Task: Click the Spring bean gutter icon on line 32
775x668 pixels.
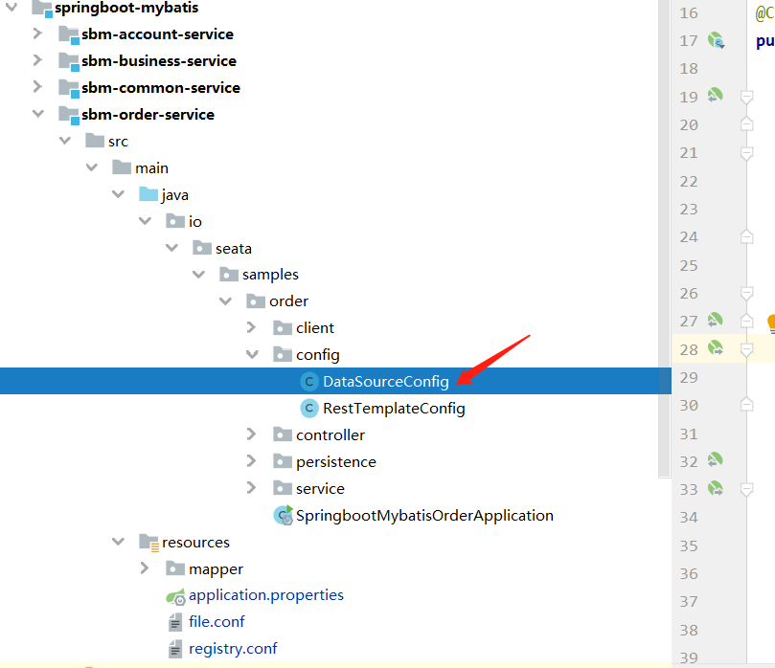Action: tap(716, 460)
